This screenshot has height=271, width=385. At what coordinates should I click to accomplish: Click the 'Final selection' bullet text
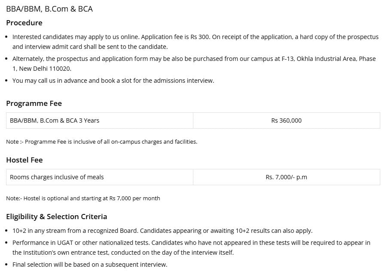(x=89, y=265)
